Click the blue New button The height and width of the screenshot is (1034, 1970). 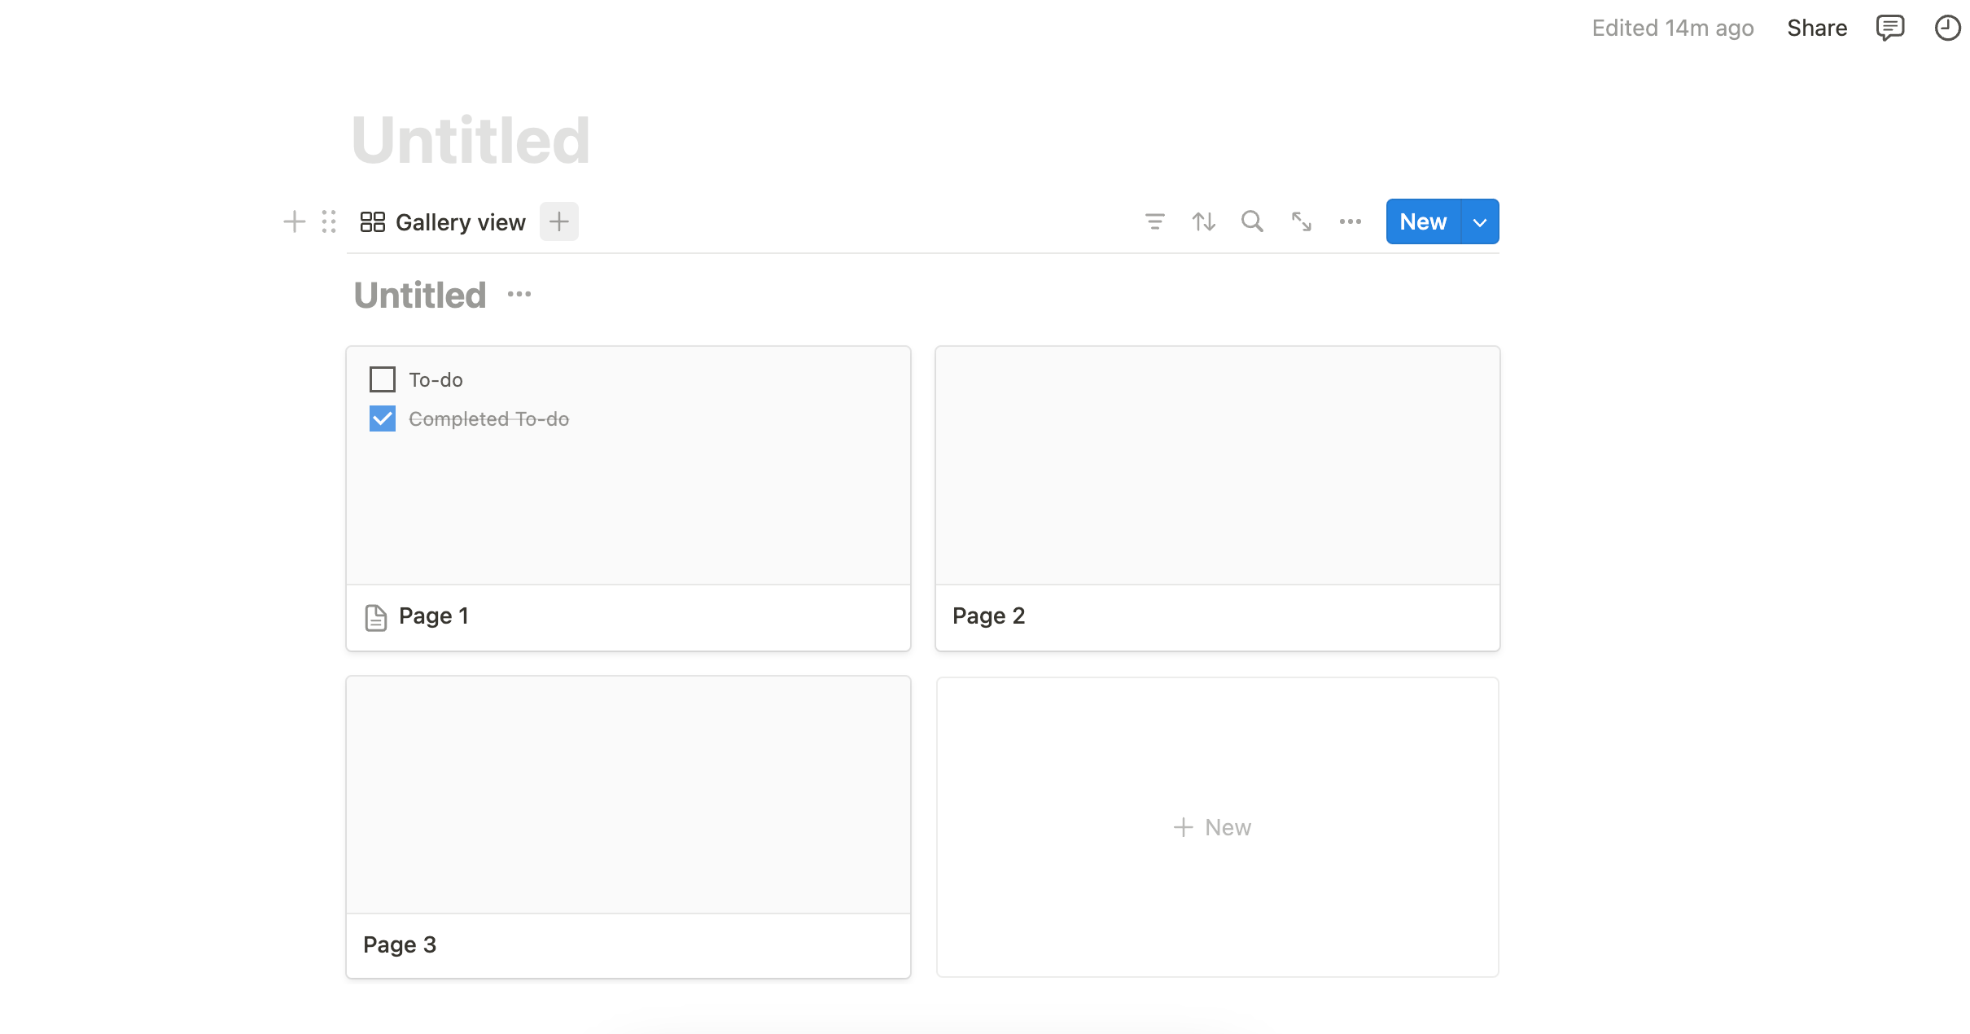coord(1423,221)
